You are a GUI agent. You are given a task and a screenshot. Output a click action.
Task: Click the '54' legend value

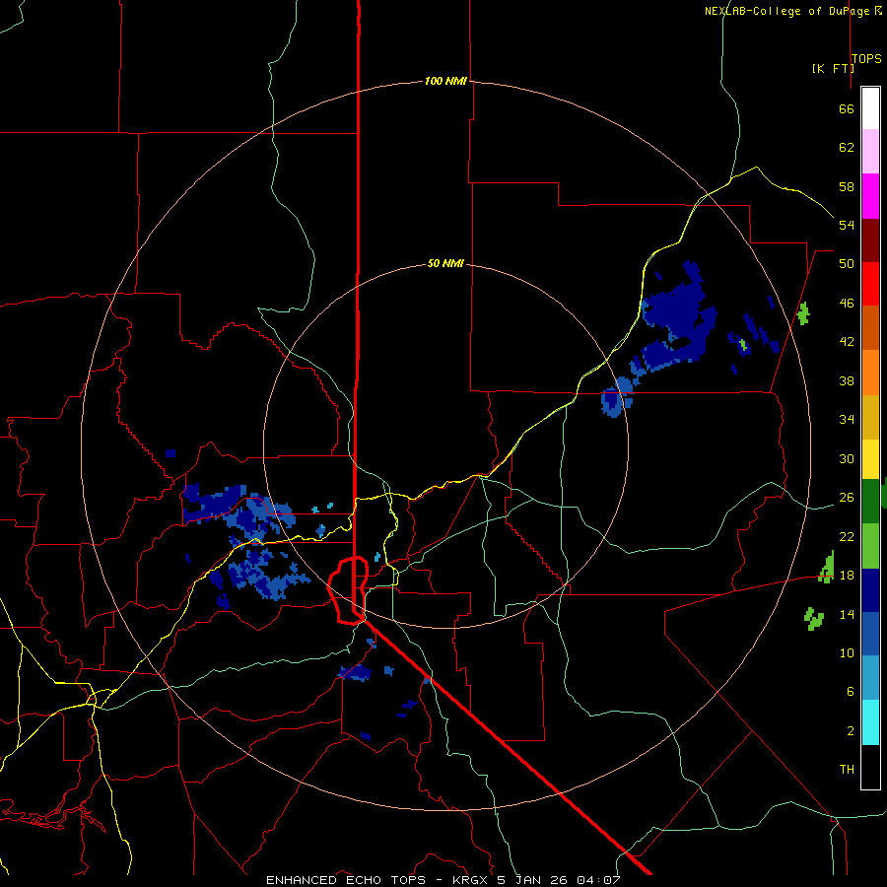[847, 225]
